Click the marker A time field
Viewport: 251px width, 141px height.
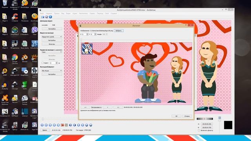pos(207,124)
